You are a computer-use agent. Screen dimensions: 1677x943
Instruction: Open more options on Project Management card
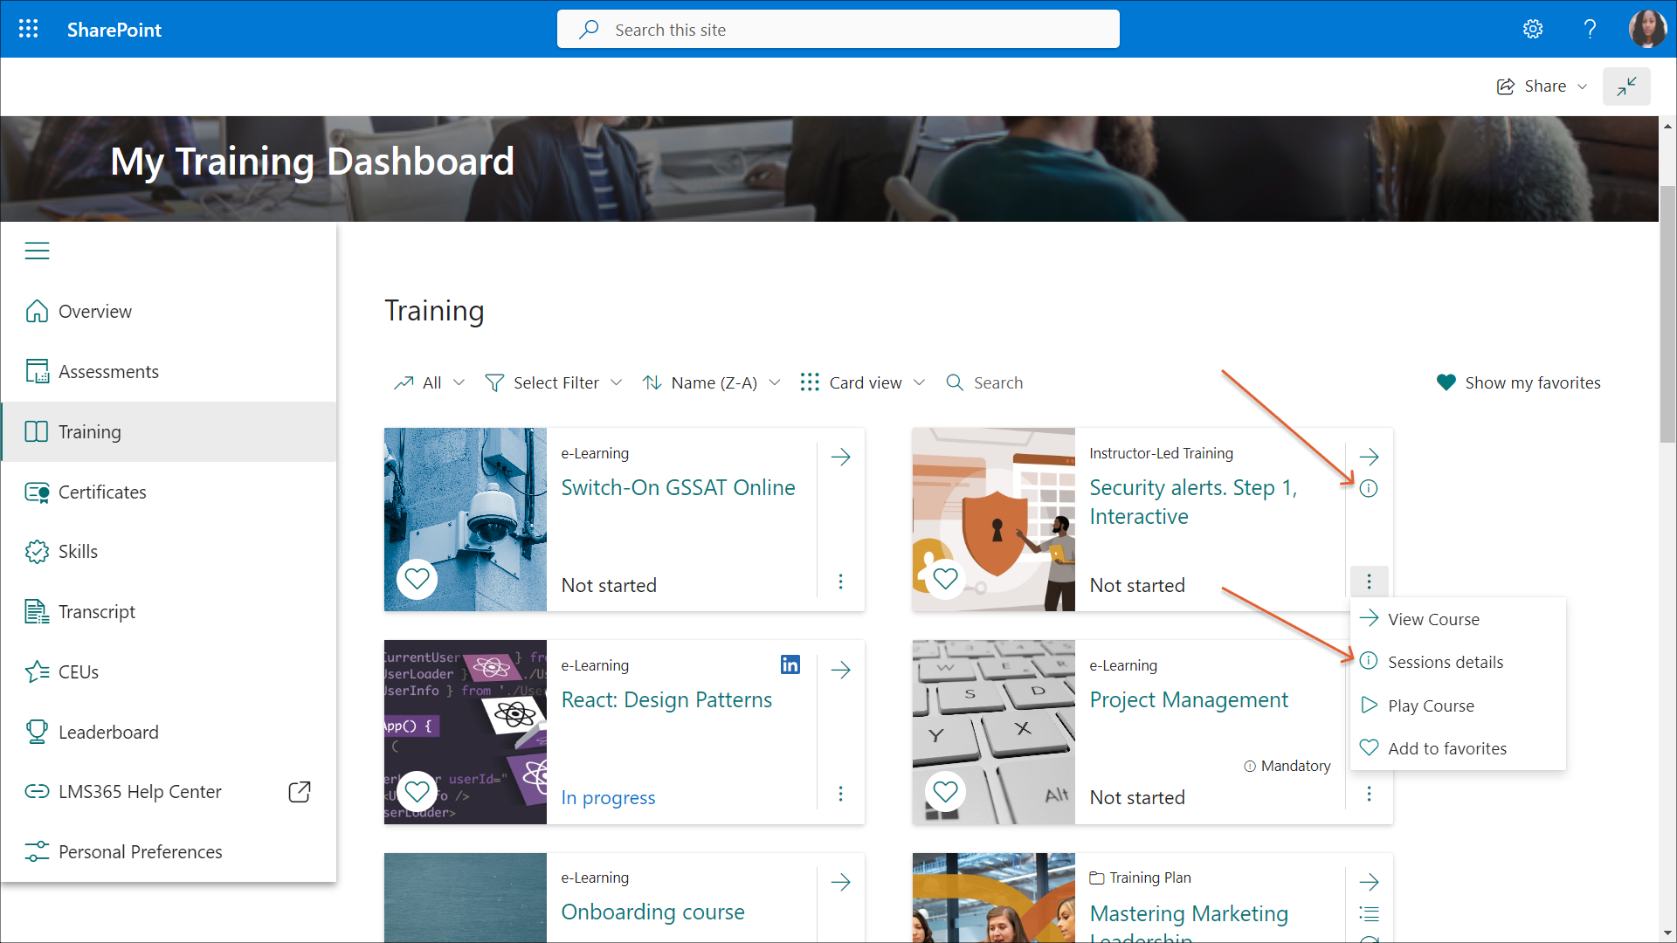pos(1369,794)
